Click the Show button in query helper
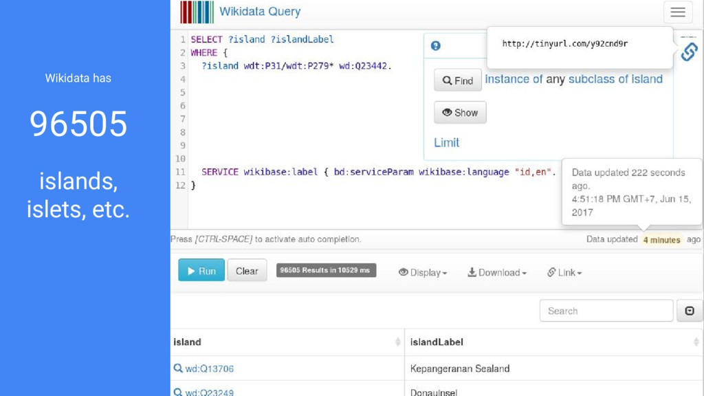The height and width of the screenshot is (396, 704). point(460,113)
